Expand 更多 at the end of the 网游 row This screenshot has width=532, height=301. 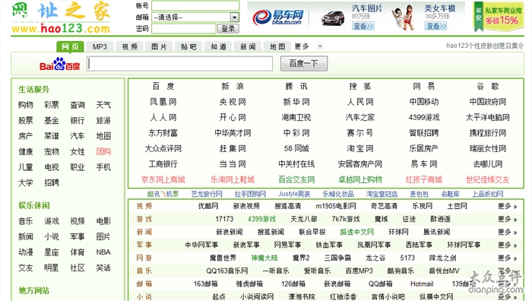click(507, 258)
